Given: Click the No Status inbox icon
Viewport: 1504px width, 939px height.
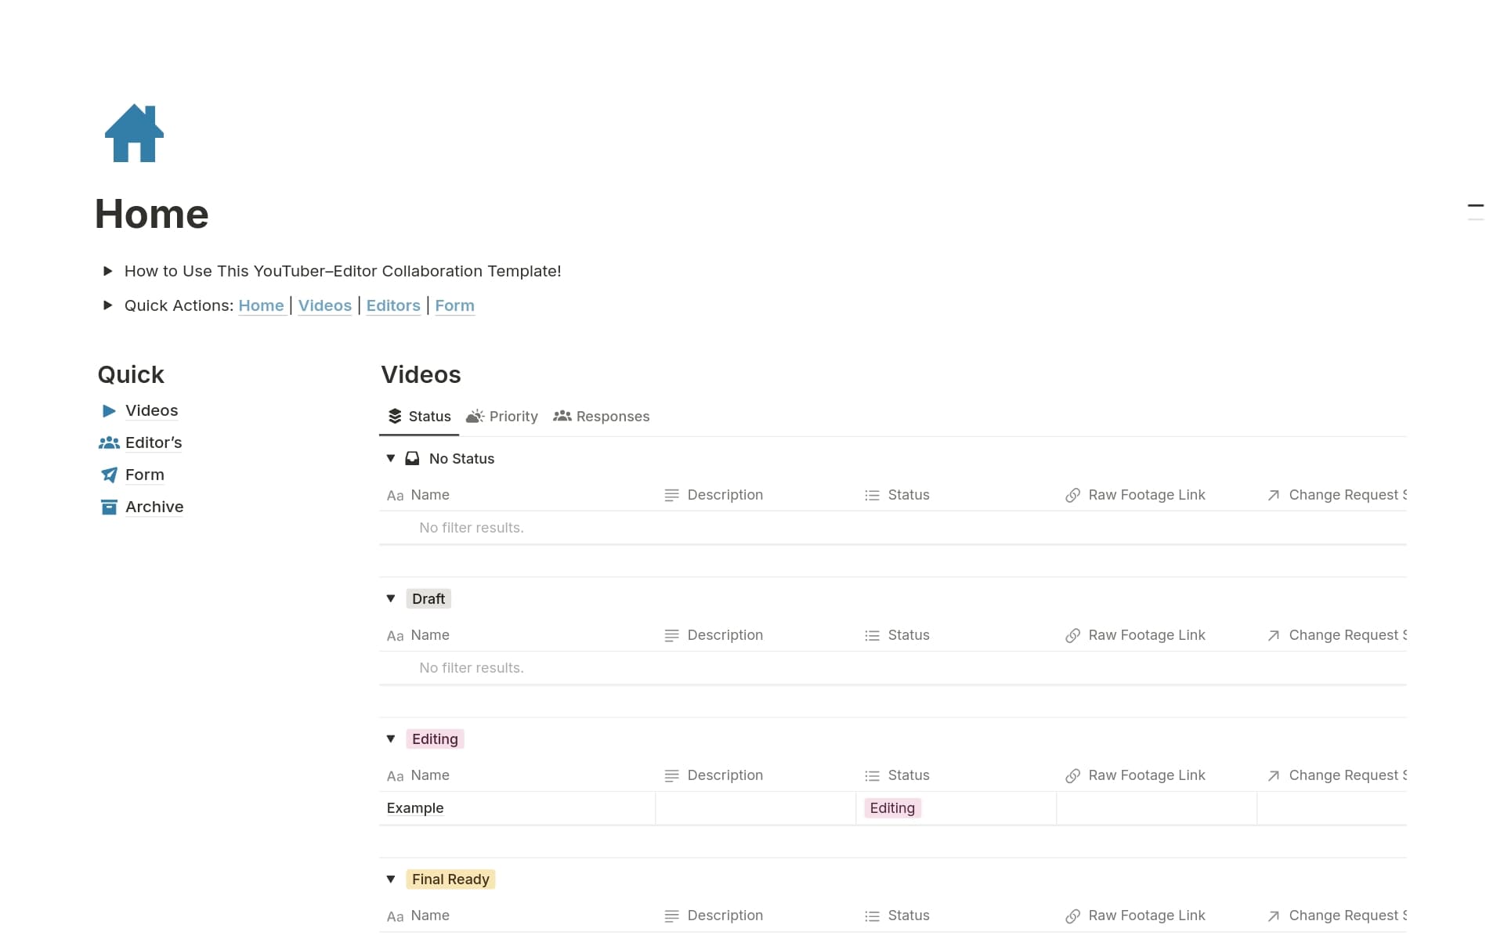Looking at the screenshot, I should 412,459.
